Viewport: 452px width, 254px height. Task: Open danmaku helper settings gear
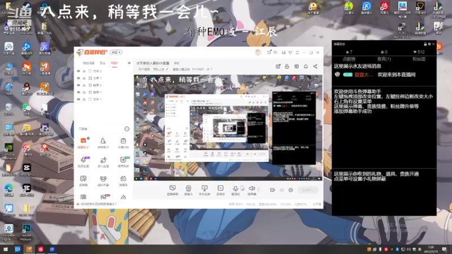click(x=429, y=44)
